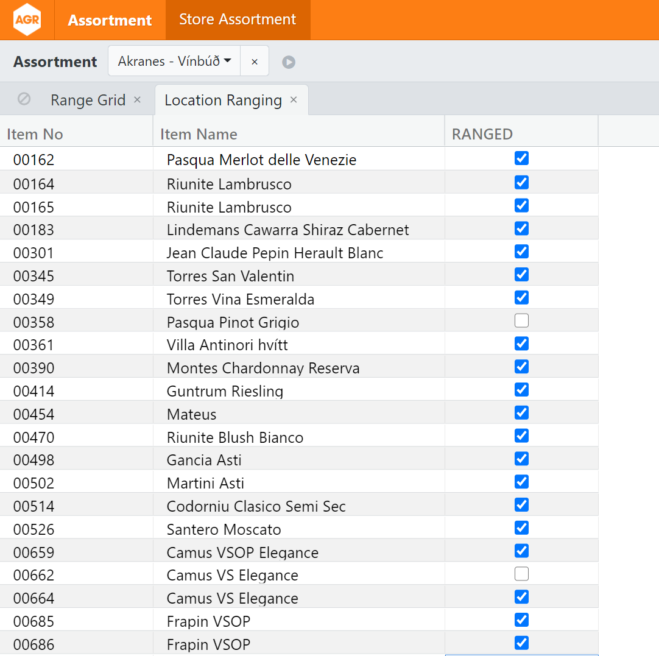Close the Location Ranging tab
659x656 pixels.
click(x=294, y=99)
